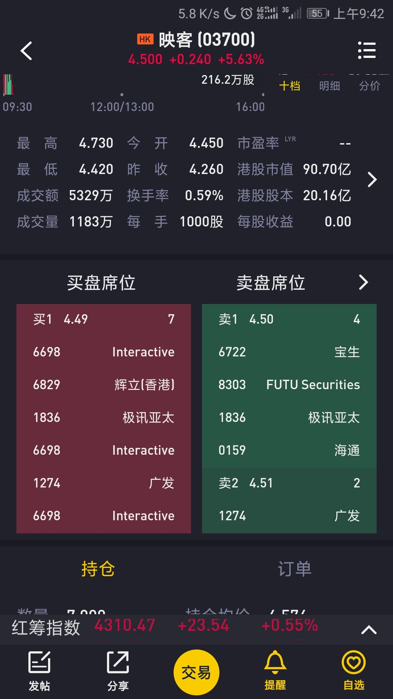Screen dimensions: 393x699
Task: Open 卖盘席位 details chevron
Action: pos(364,282)
